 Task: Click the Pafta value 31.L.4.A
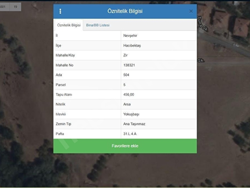coord(130,134)
